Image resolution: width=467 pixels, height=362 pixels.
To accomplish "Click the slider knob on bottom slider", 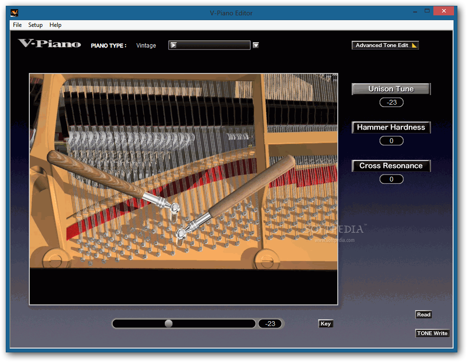I will (x=169, y=324).
